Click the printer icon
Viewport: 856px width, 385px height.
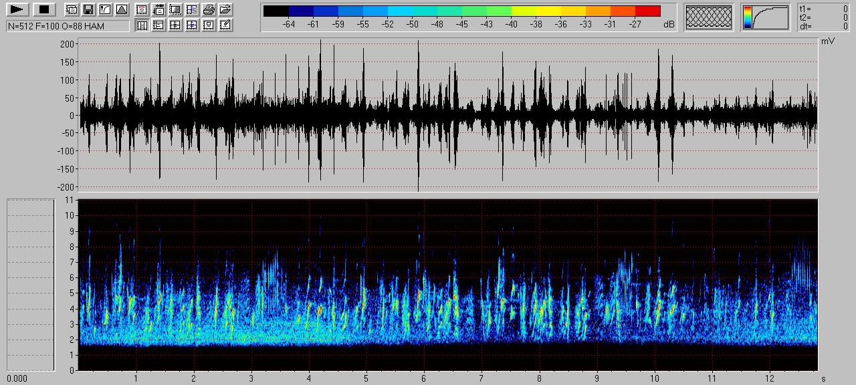tap(209, 9)
